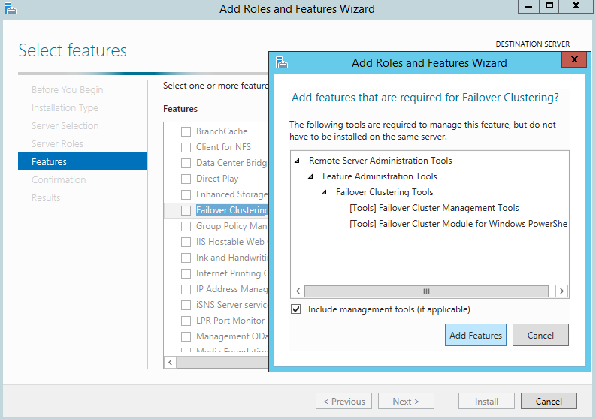Check the Enhanced Storage feature
This screenshot has width=596, height=419.
186,195
